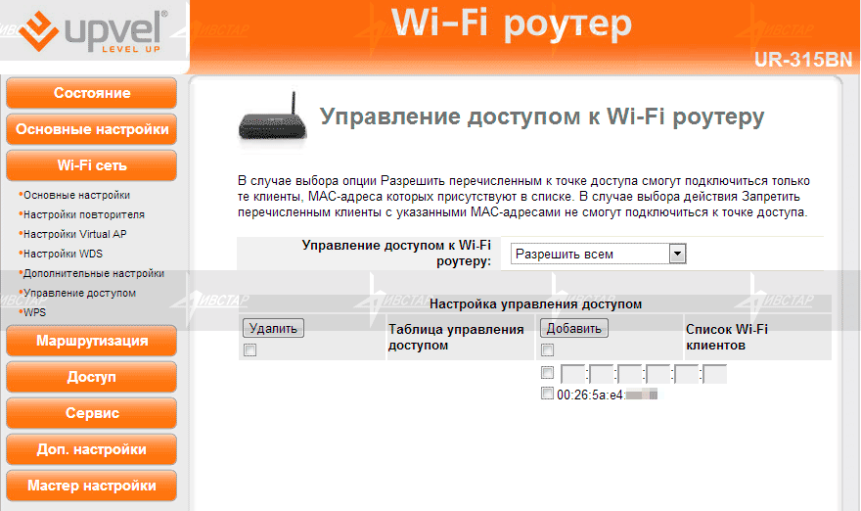Image resolution: width=861 pixels, height=511 pixels.
Task: Go to the WPS settings link
Action: pos(34,312)
